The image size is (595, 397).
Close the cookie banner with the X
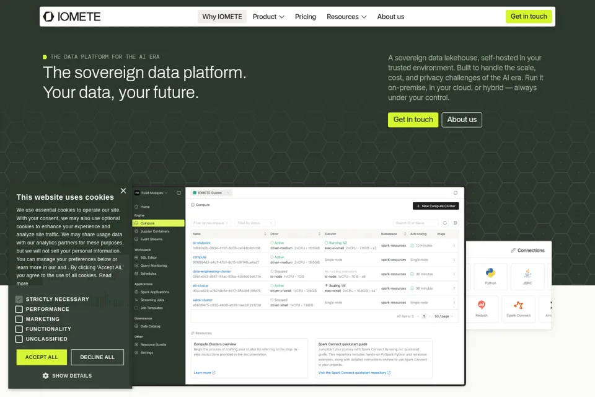[123, 190]
